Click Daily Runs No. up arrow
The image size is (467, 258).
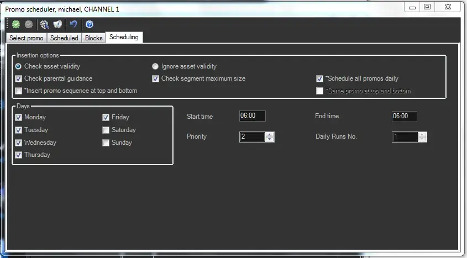pos(422,134)
